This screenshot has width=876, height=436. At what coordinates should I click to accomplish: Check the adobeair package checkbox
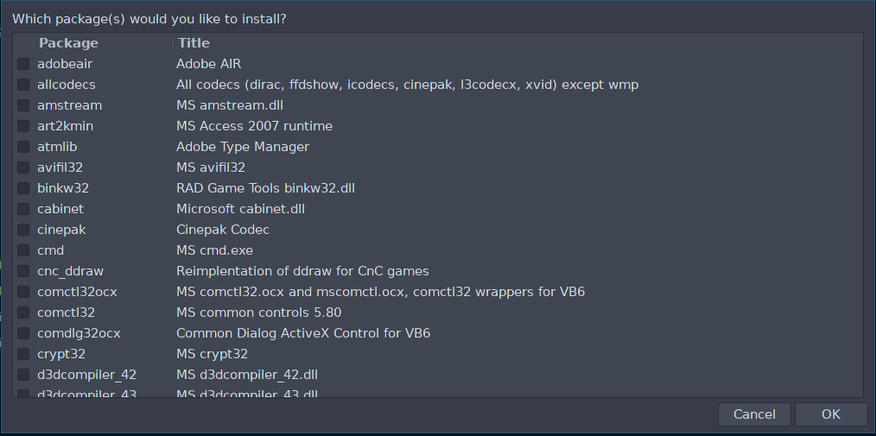(23, 64)
